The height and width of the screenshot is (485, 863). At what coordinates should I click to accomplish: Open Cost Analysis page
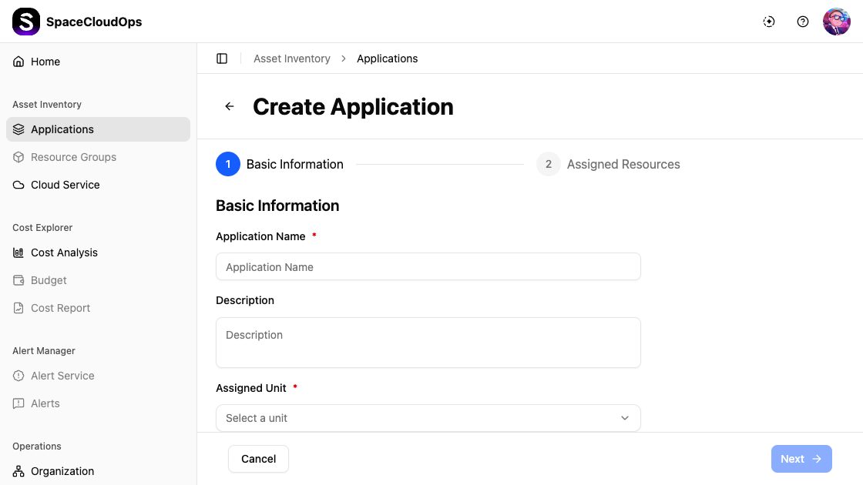tap(64, 253)
